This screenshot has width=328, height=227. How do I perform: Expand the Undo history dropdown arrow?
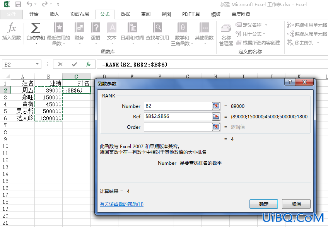(x=35, y=4)
